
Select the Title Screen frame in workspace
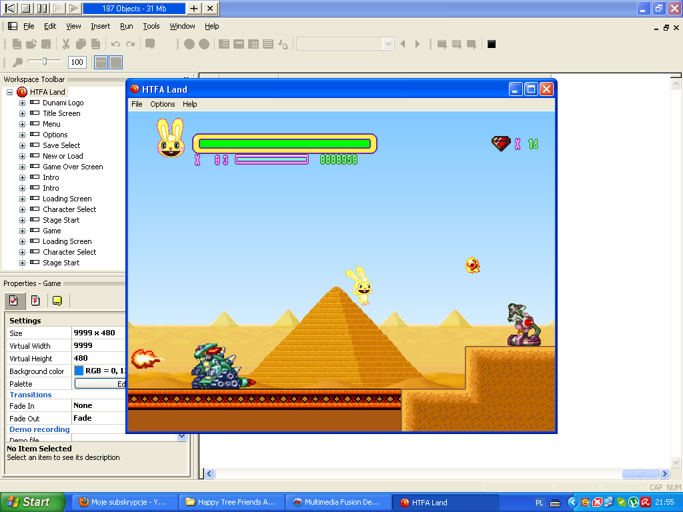61,113
